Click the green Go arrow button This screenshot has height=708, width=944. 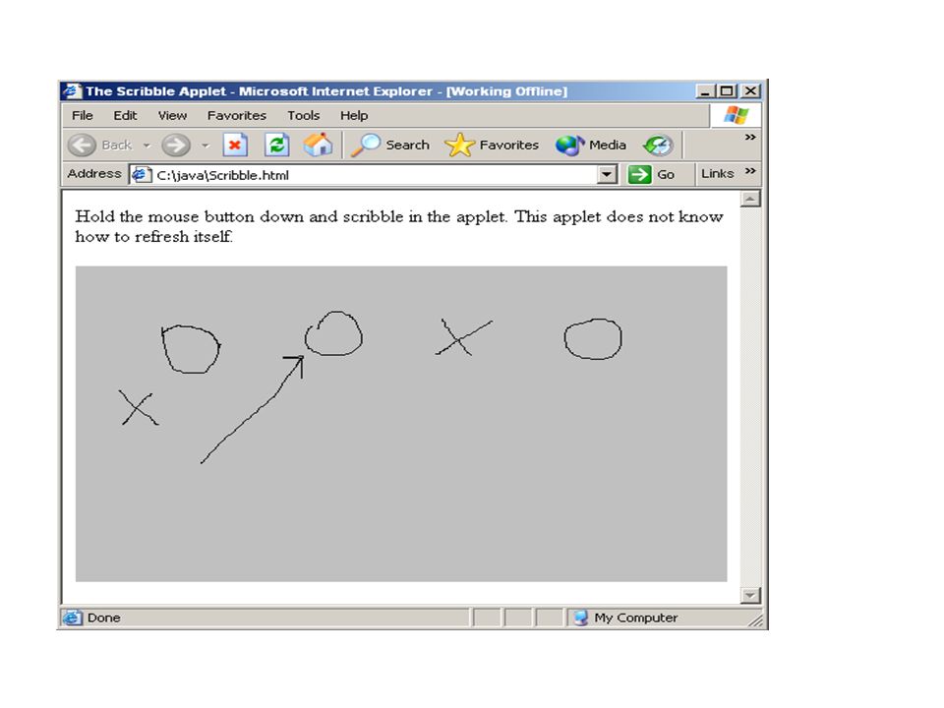tap(639, 175)
